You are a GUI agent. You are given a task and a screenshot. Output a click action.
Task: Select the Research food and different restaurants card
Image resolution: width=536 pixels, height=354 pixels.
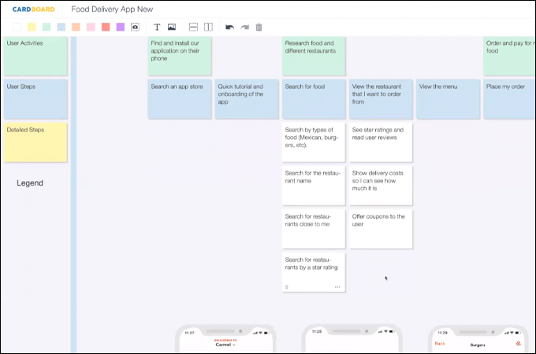click(314, 56)
